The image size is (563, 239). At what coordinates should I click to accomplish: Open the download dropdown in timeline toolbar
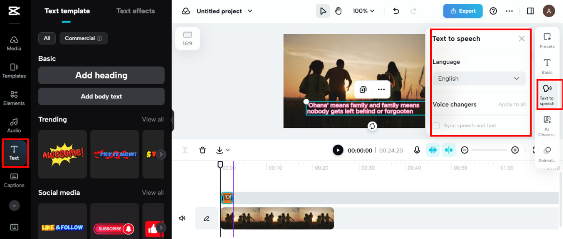(223, 150)
